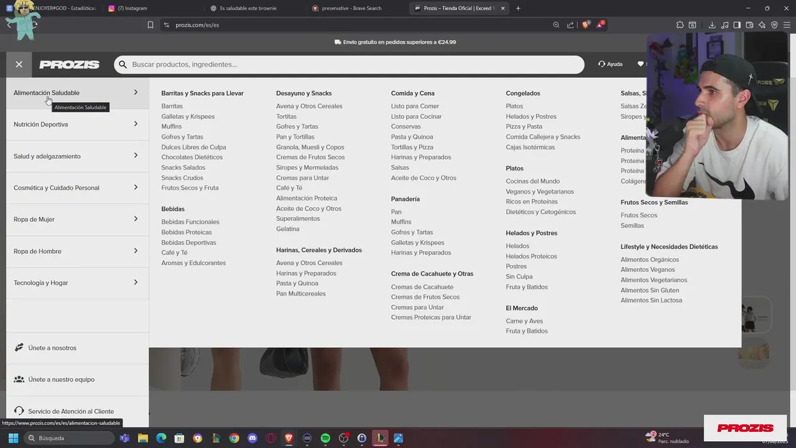Open Bebidas Proteicas link
796x448 pixels.
tap(187, 232)
